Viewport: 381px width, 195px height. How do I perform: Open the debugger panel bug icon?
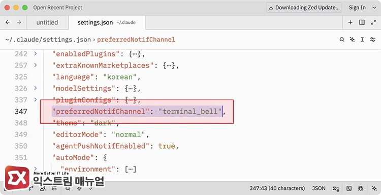coord(361,188)
